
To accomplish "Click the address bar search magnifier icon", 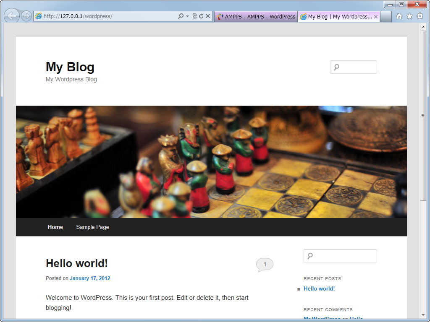I will pyautogui.click(x=181, y=16).
